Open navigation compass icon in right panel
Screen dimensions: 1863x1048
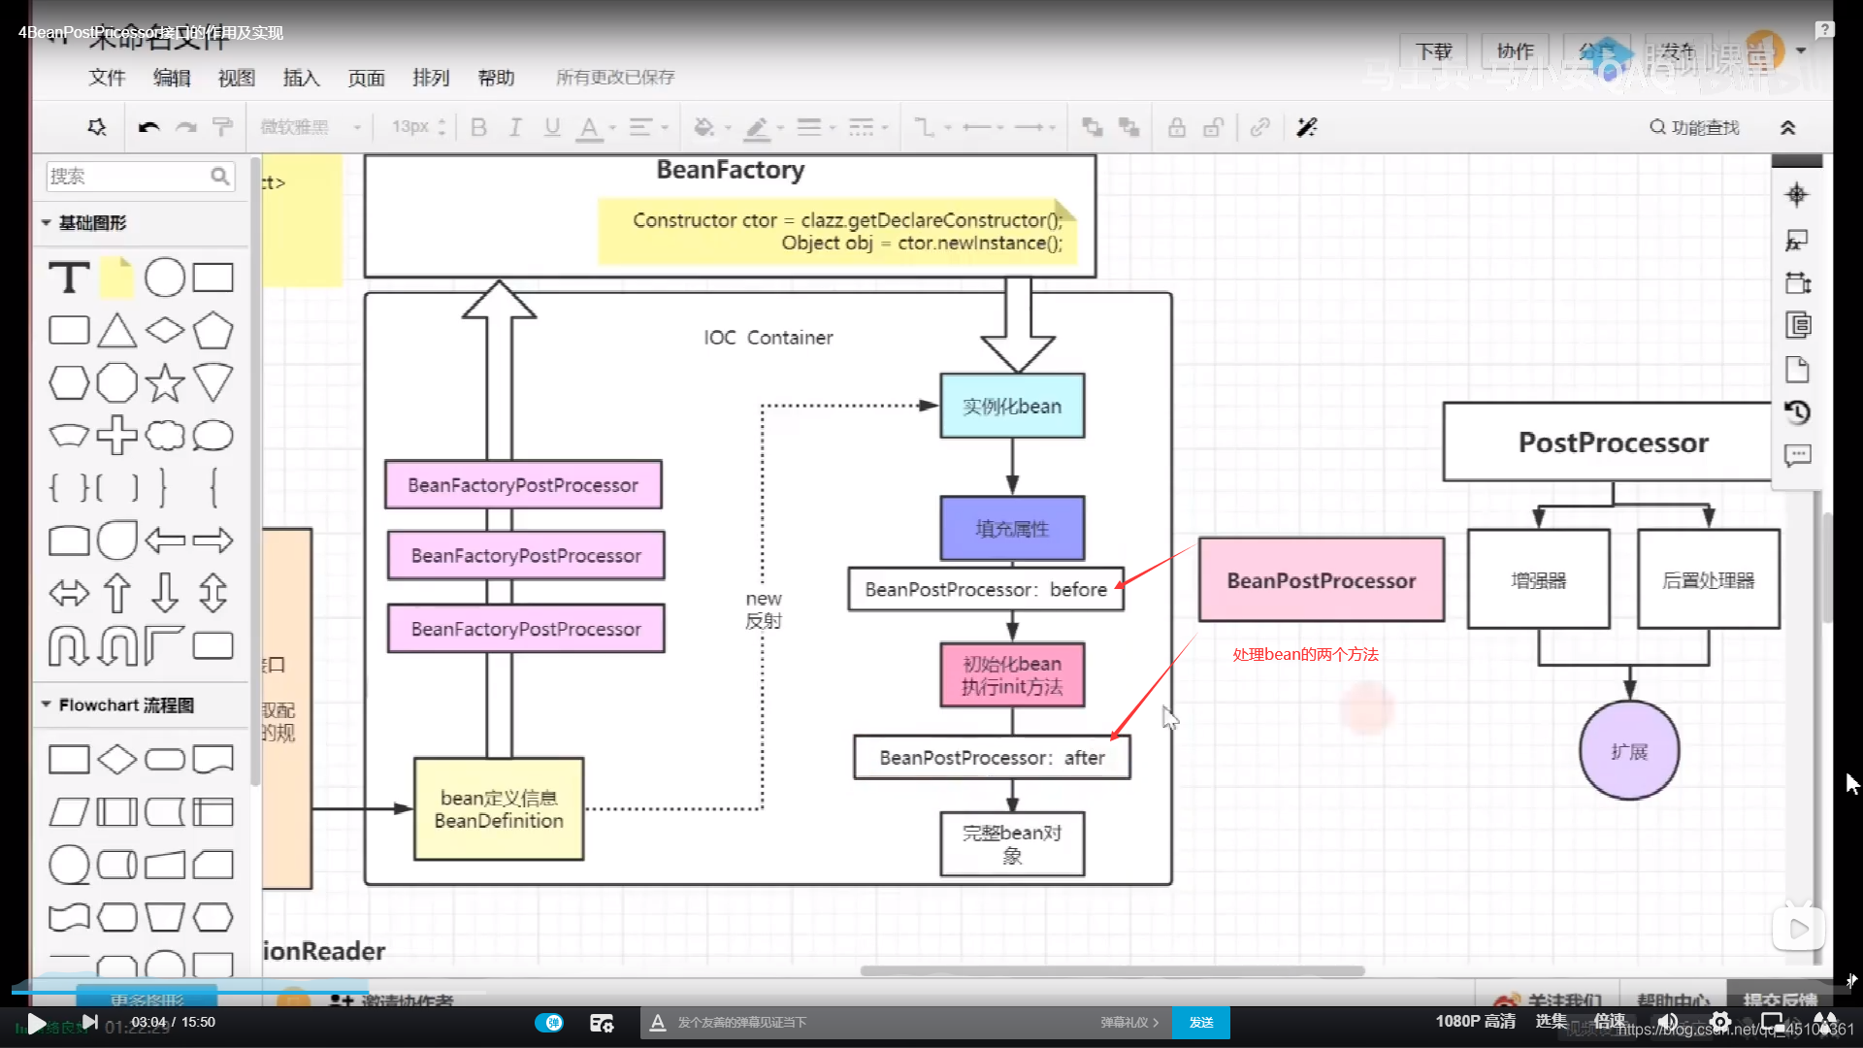coord(1797,195)
